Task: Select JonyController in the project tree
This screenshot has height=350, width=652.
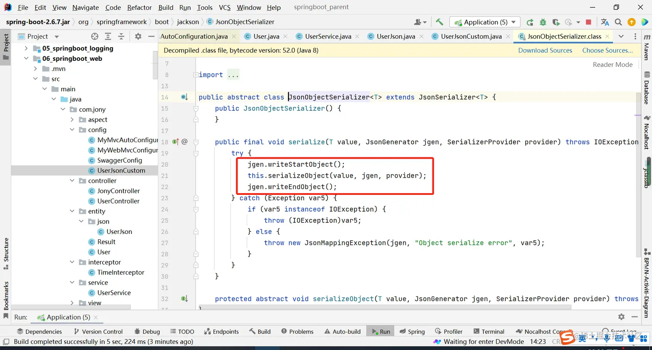Action: click(119, 191)
